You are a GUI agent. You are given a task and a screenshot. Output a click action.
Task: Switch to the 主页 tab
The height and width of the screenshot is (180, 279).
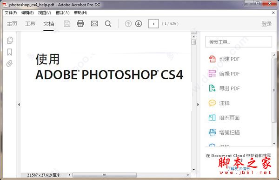coord(12,24)
